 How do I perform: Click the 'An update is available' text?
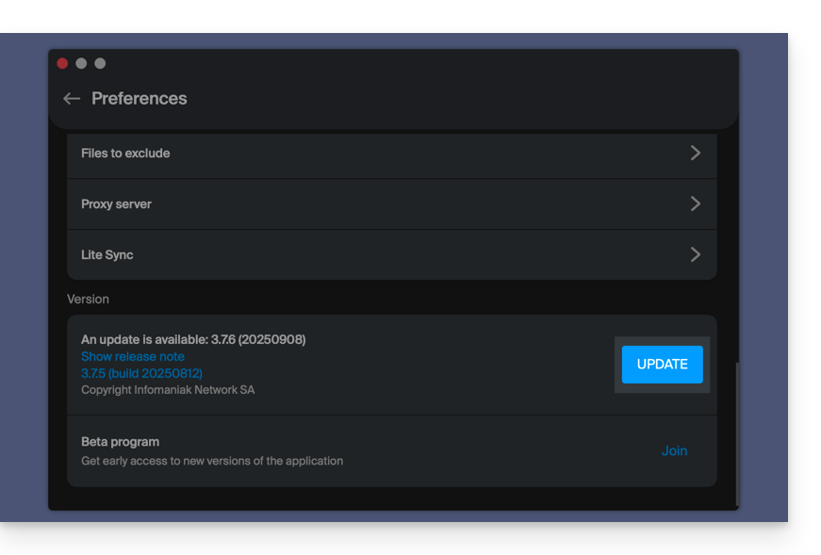193,339
